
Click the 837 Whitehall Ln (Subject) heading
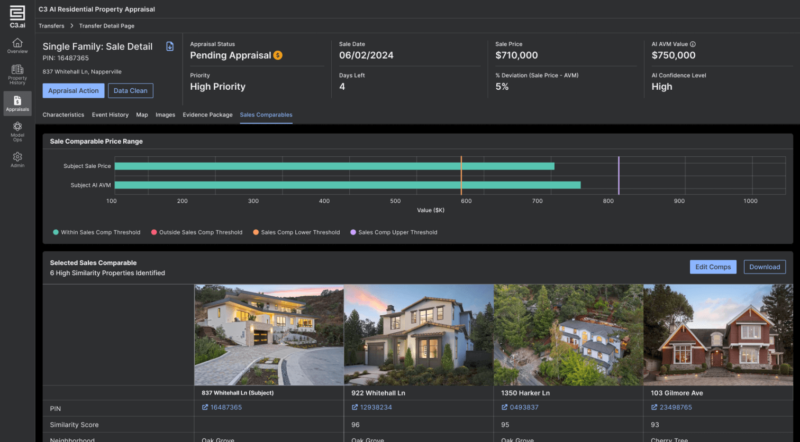238,393
